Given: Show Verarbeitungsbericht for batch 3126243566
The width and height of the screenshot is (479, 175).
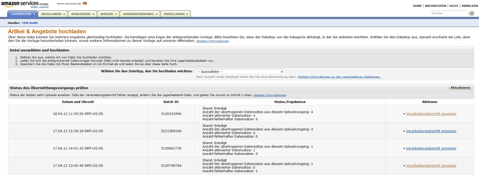Looking at the screenshot, I should coord(431,114).
